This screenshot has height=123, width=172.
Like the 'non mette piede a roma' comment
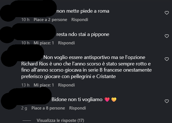(167, 13)
